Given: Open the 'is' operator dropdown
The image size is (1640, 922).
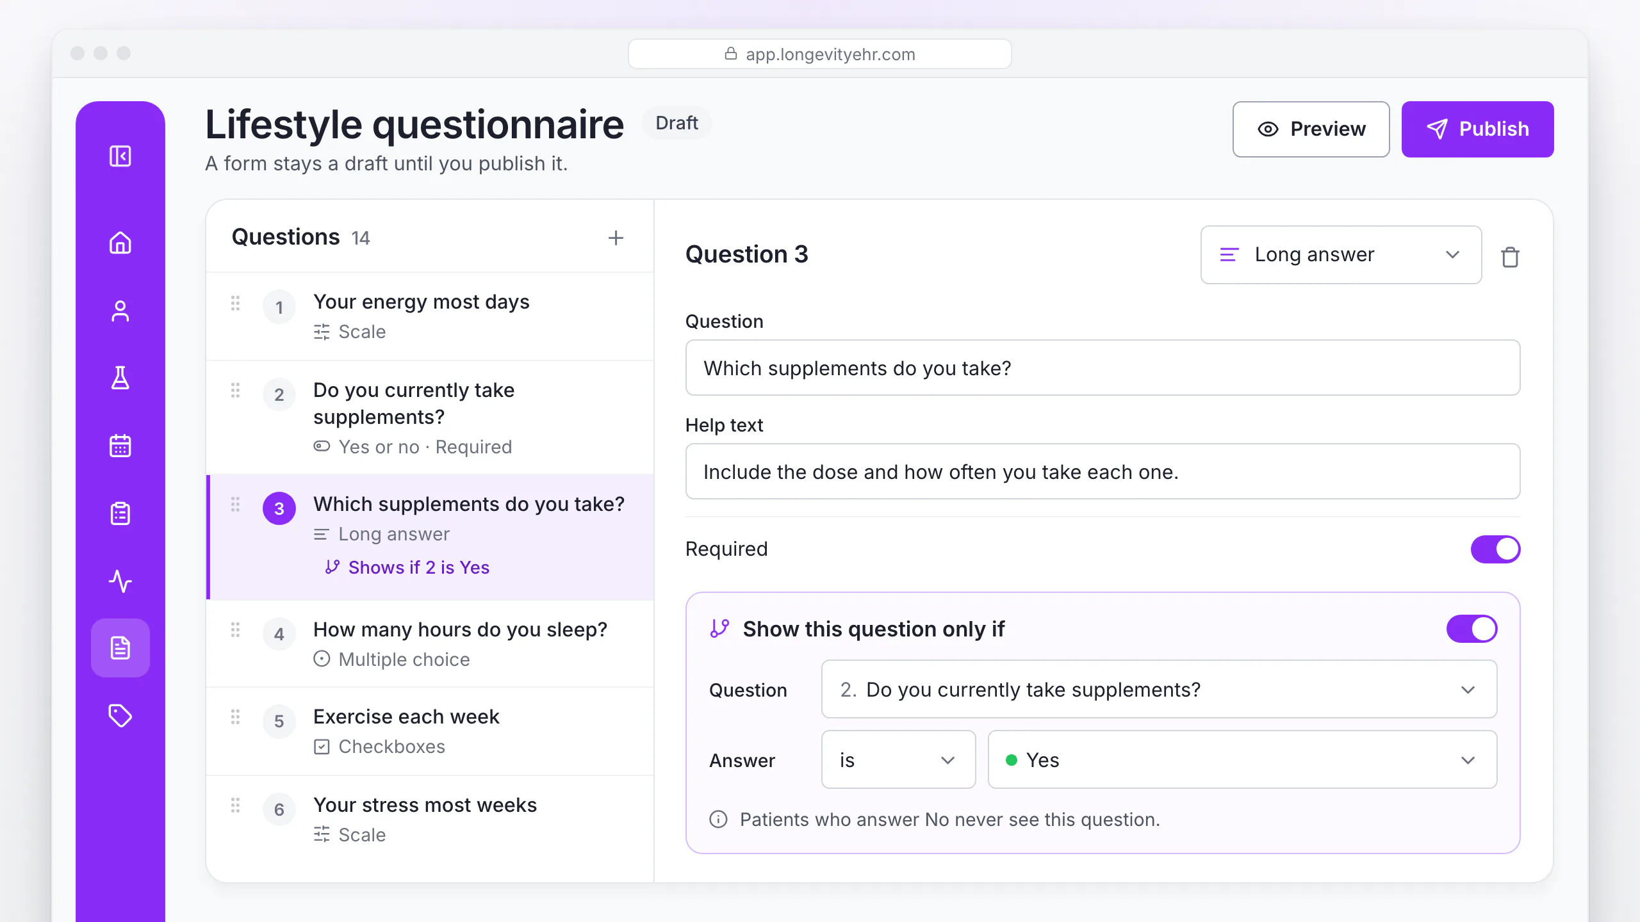Looking at the screenshot, I should (898, 760).
